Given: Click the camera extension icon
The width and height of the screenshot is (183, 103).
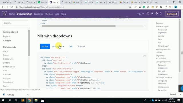Looking at the screenshot, I should click(148, 7).
